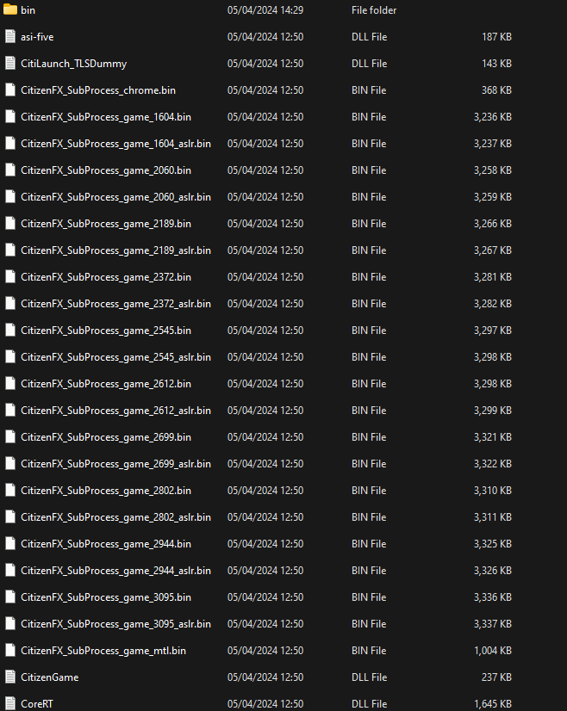Select file name CitizenFX_SubProcess_game_2699.bin

tap(106, 437)
